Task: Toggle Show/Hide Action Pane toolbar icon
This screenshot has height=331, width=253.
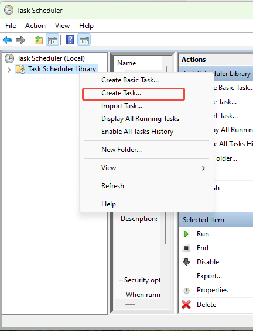Action: (84, 40)
